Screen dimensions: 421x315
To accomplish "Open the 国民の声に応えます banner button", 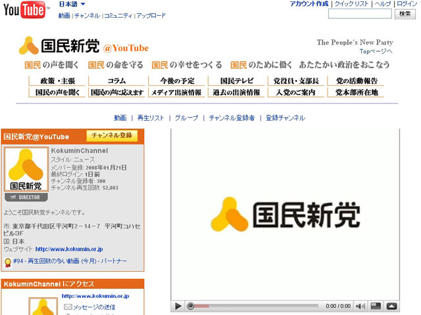I will [x=116, y=93].
